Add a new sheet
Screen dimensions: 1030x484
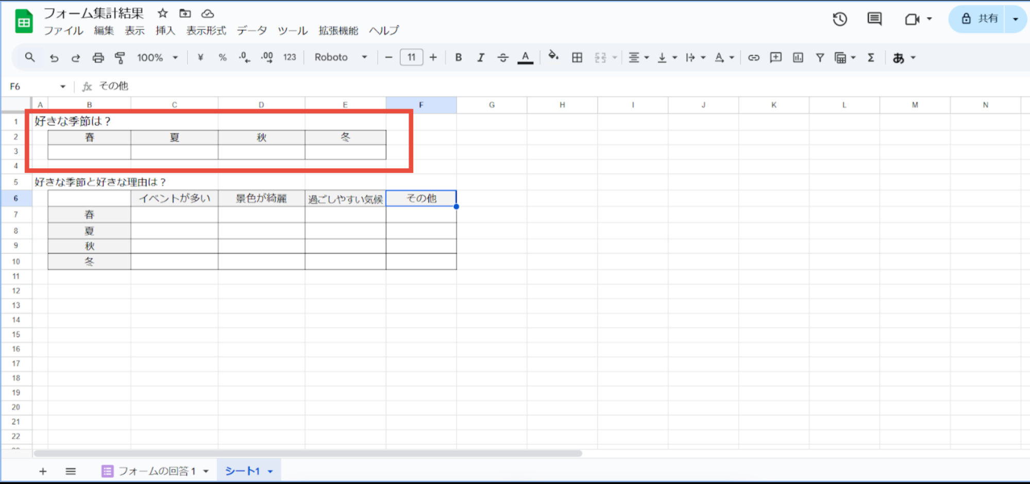43,471
